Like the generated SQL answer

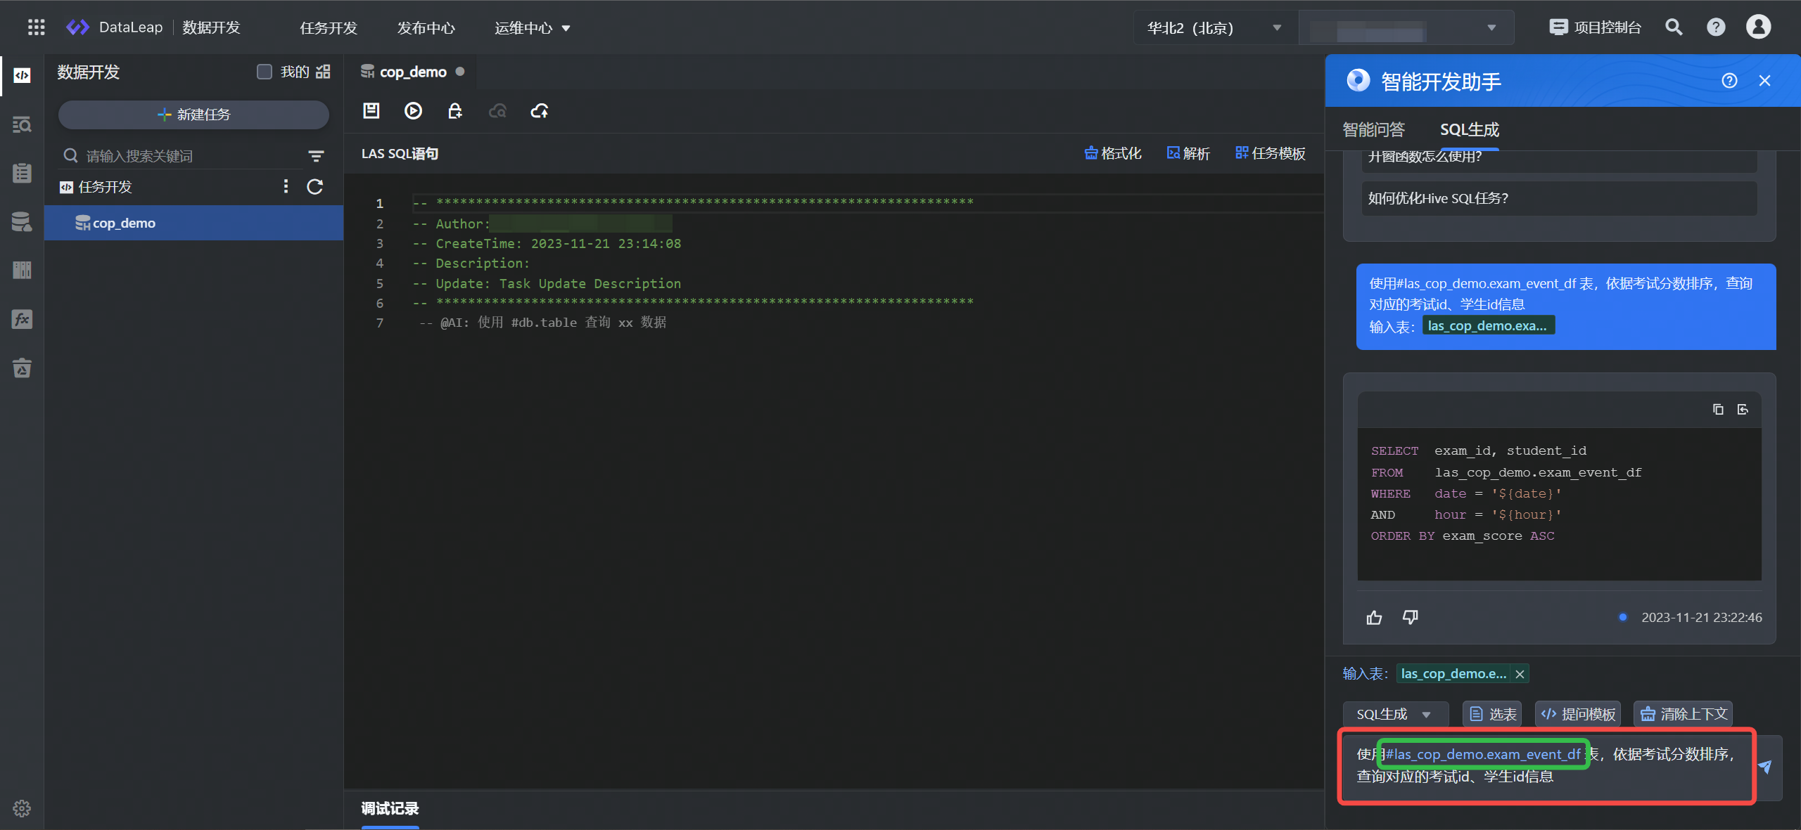pos(1374,617)
